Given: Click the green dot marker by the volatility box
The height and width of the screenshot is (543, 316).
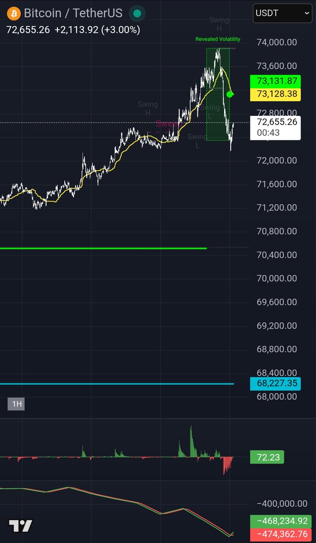Looking at the screenshot, I should click(230, 94).
